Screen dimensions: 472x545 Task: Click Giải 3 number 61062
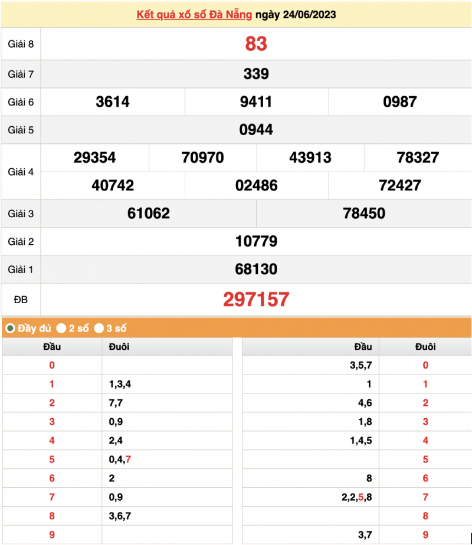tap(149, 214)
